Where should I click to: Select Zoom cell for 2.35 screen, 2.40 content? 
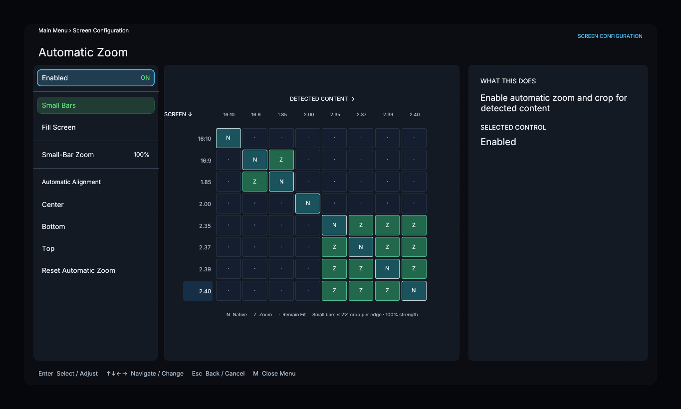coord(414,225)
